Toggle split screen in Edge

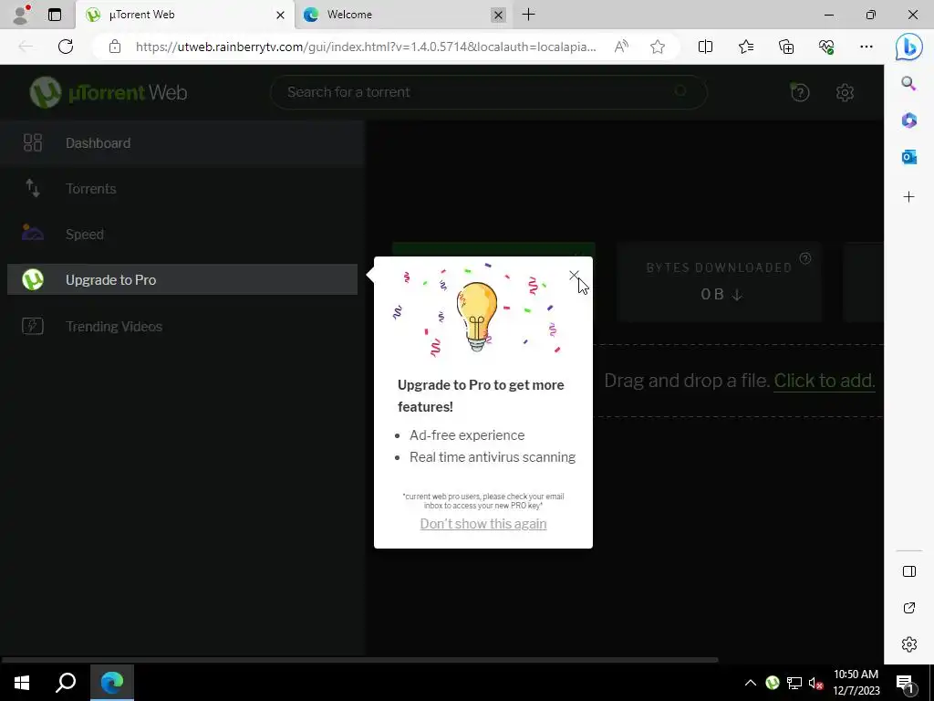(705, 47)
